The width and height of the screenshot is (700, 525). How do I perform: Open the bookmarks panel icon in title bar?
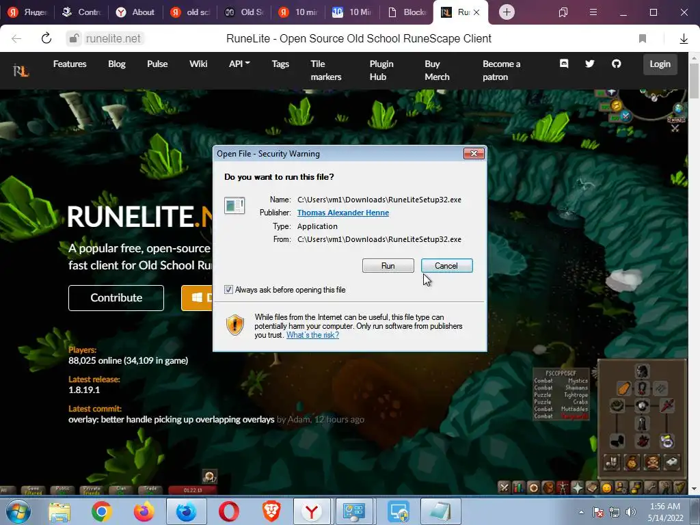pos(563,12)
